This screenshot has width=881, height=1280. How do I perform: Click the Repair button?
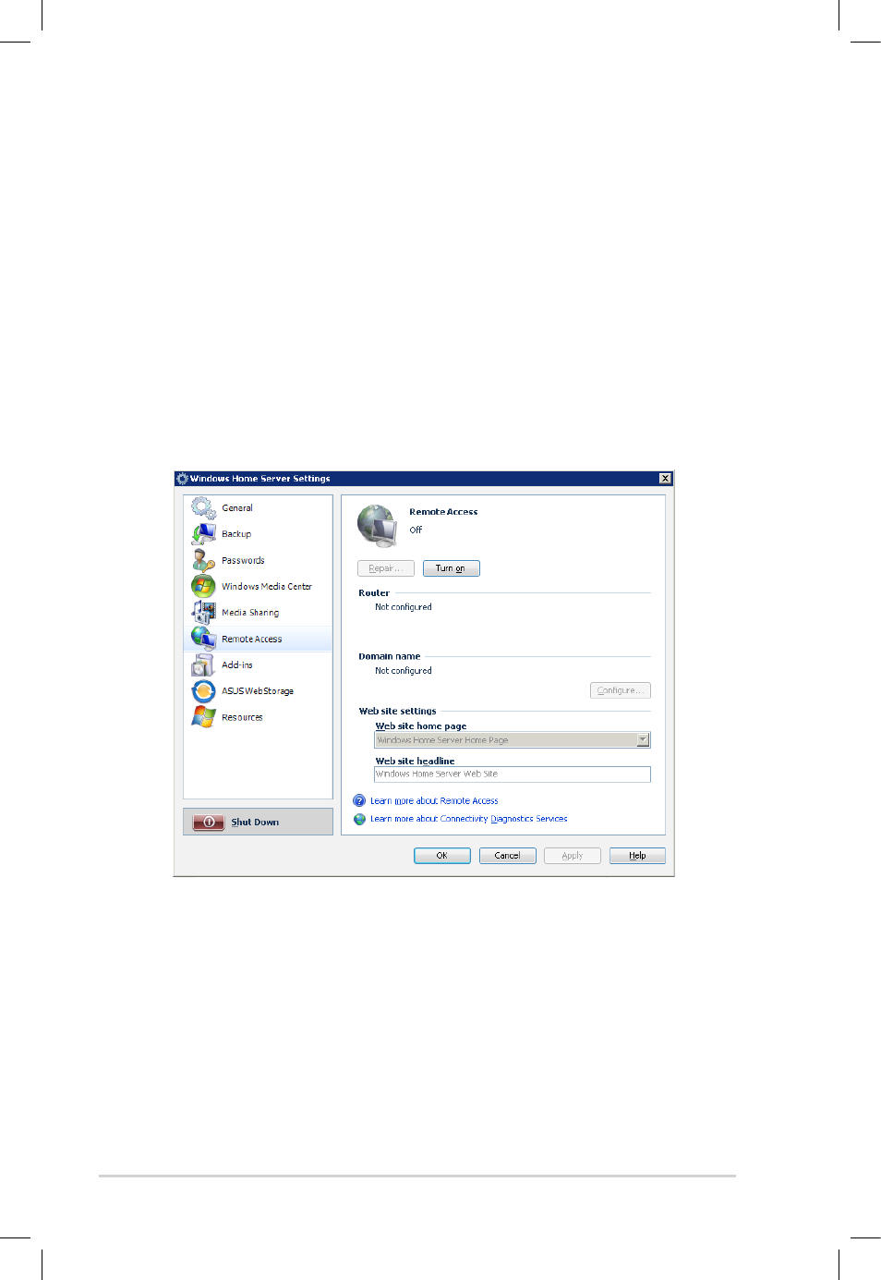pyautogui.click(x=385, y=568)
